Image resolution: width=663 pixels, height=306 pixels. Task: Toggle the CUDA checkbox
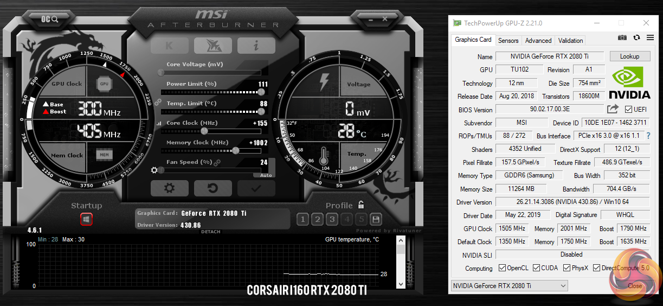tap(536, 268)
